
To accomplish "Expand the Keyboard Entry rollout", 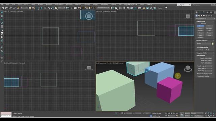I will 202,53.
